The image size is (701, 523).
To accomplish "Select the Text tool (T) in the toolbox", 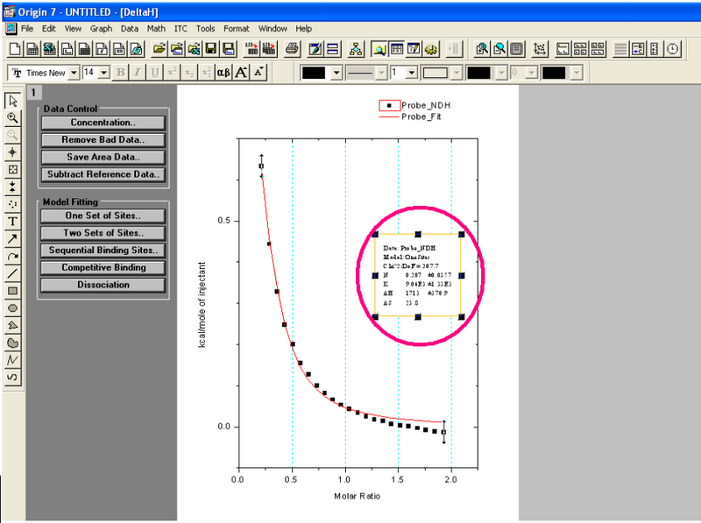I will (x=12, y=222).
